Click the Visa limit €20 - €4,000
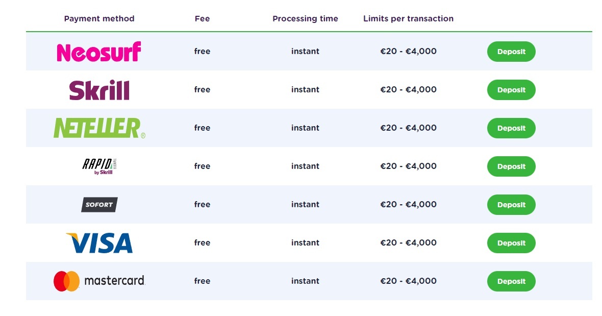602x316 pixels. 408,242
